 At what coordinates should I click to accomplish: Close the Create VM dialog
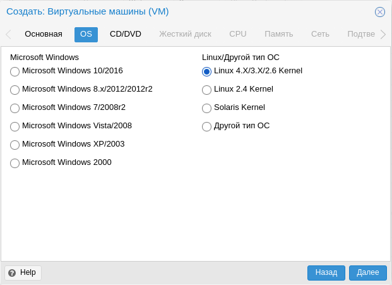point(380,12)
